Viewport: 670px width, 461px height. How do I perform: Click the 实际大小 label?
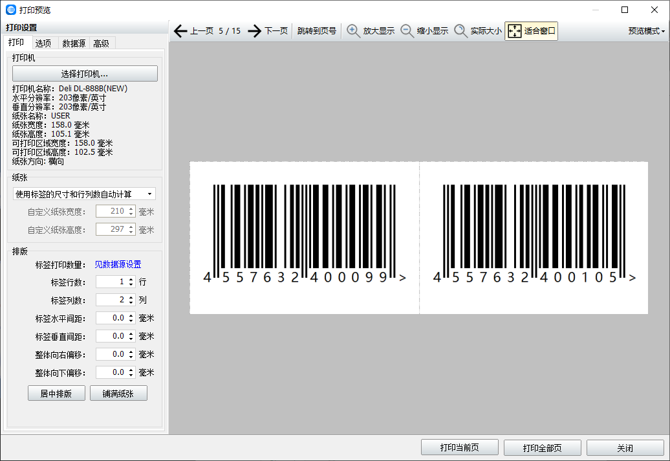pyautogui.click(x=486, y=31)
